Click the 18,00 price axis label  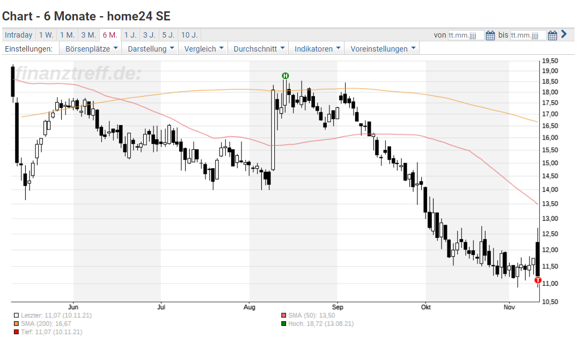coord(550,92)
